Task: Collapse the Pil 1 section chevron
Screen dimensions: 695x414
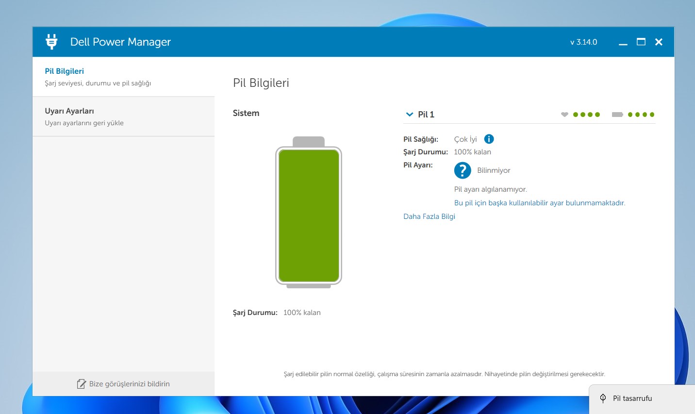Action: click(x=409, y=115)
